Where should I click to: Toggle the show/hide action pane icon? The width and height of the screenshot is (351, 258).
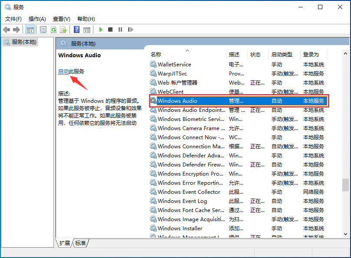(87, 29)
